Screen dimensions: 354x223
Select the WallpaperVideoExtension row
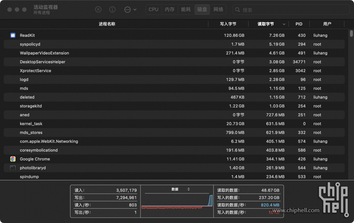(x=174, y=53)
